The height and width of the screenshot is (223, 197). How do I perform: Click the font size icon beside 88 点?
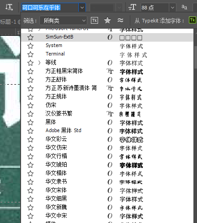click(x=132, y=7)
